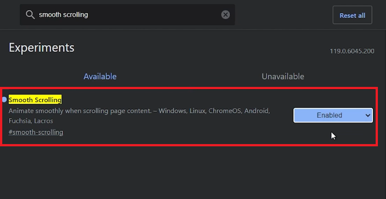Click the word "Android" in the flag description
Image resolution: width=386 pixels, height=199 pixels.
(257, 111)
